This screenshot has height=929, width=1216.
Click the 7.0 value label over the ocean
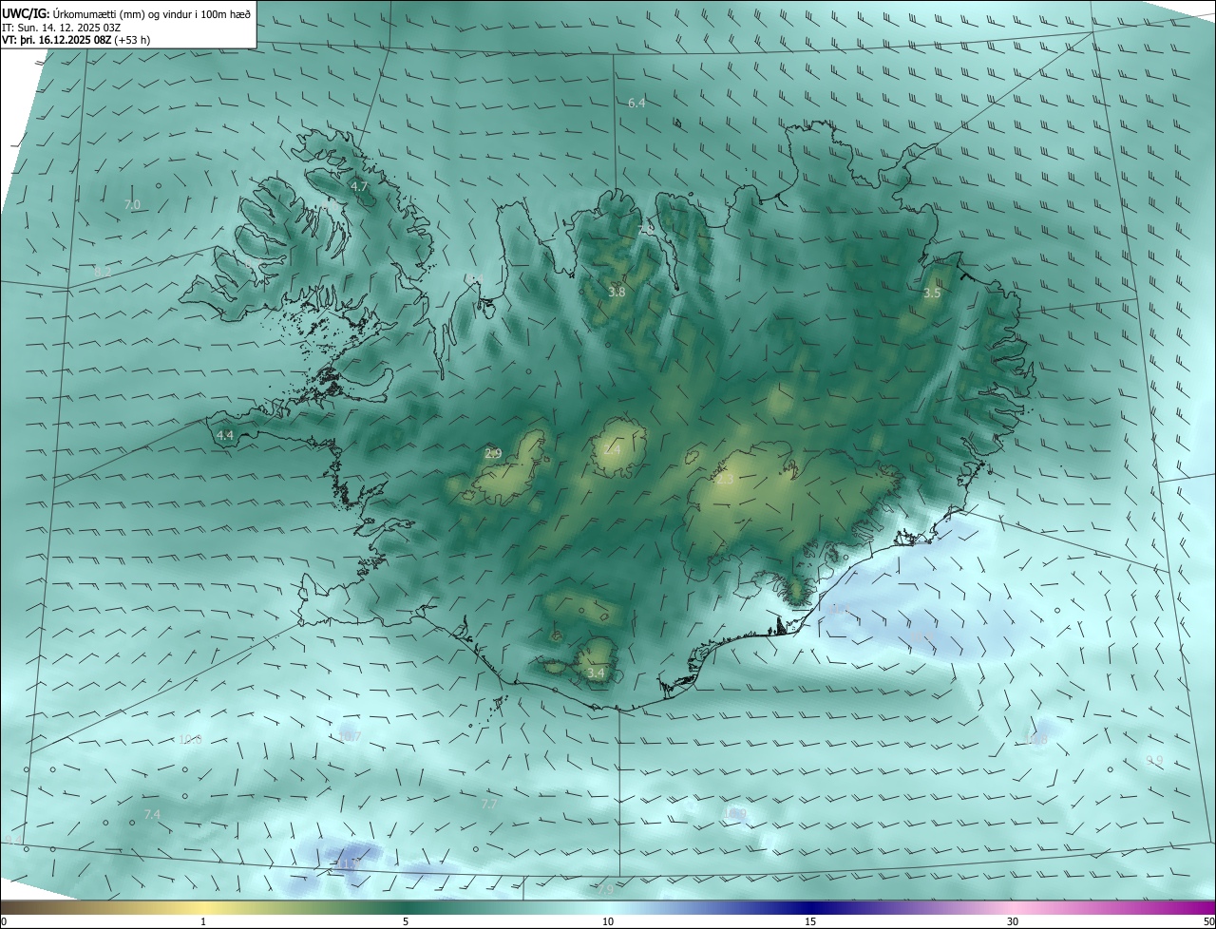tap(132, 205)
